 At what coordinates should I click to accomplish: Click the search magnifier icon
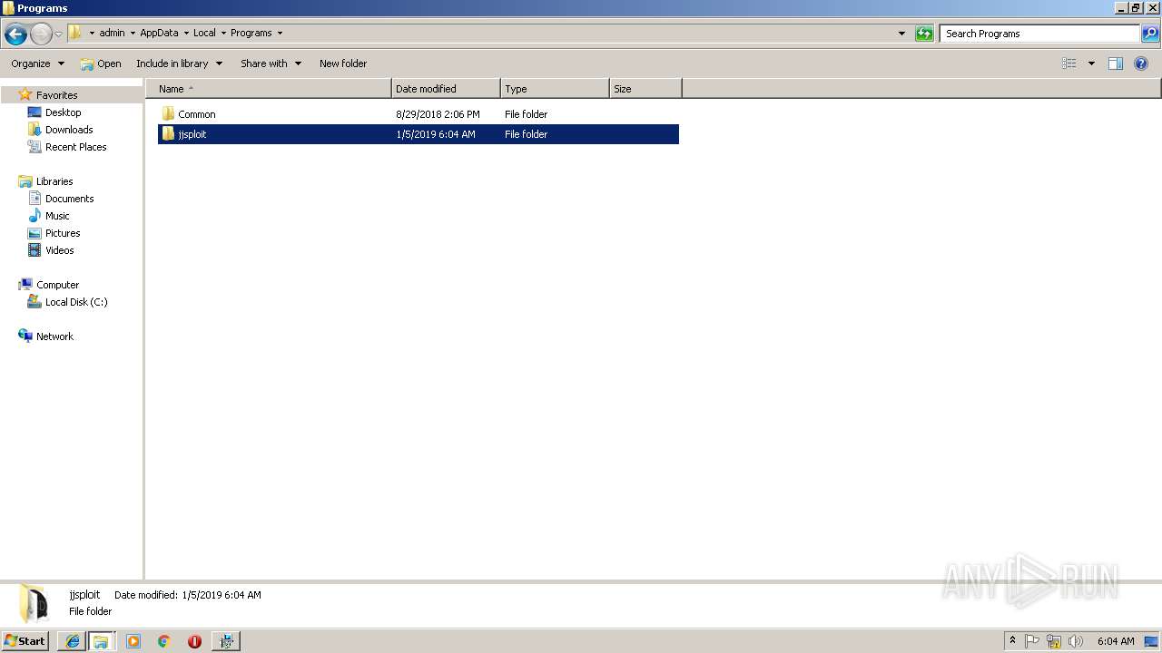click(1150, 34)
